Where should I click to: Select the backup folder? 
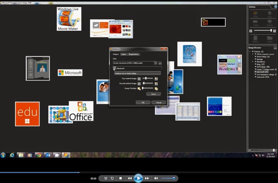point(260,59)
